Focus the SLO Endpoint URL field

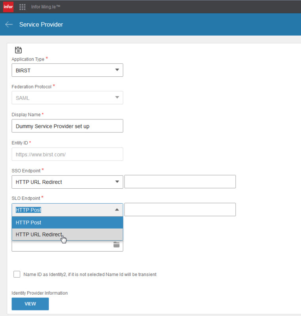point(180,210)
